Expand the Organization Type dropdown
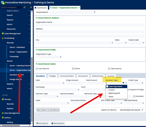146x127 pixels. 49,57
